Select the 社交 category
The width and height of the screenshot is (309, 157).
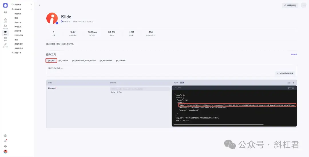16,40
